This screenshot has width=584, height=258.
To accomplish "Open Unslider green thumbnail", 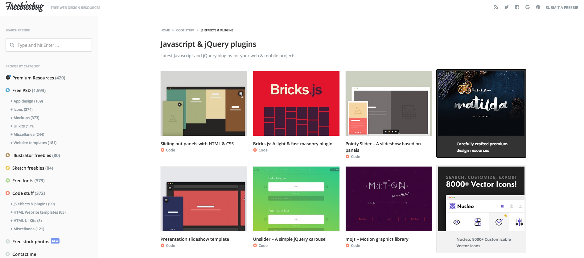I will [296, 199].
